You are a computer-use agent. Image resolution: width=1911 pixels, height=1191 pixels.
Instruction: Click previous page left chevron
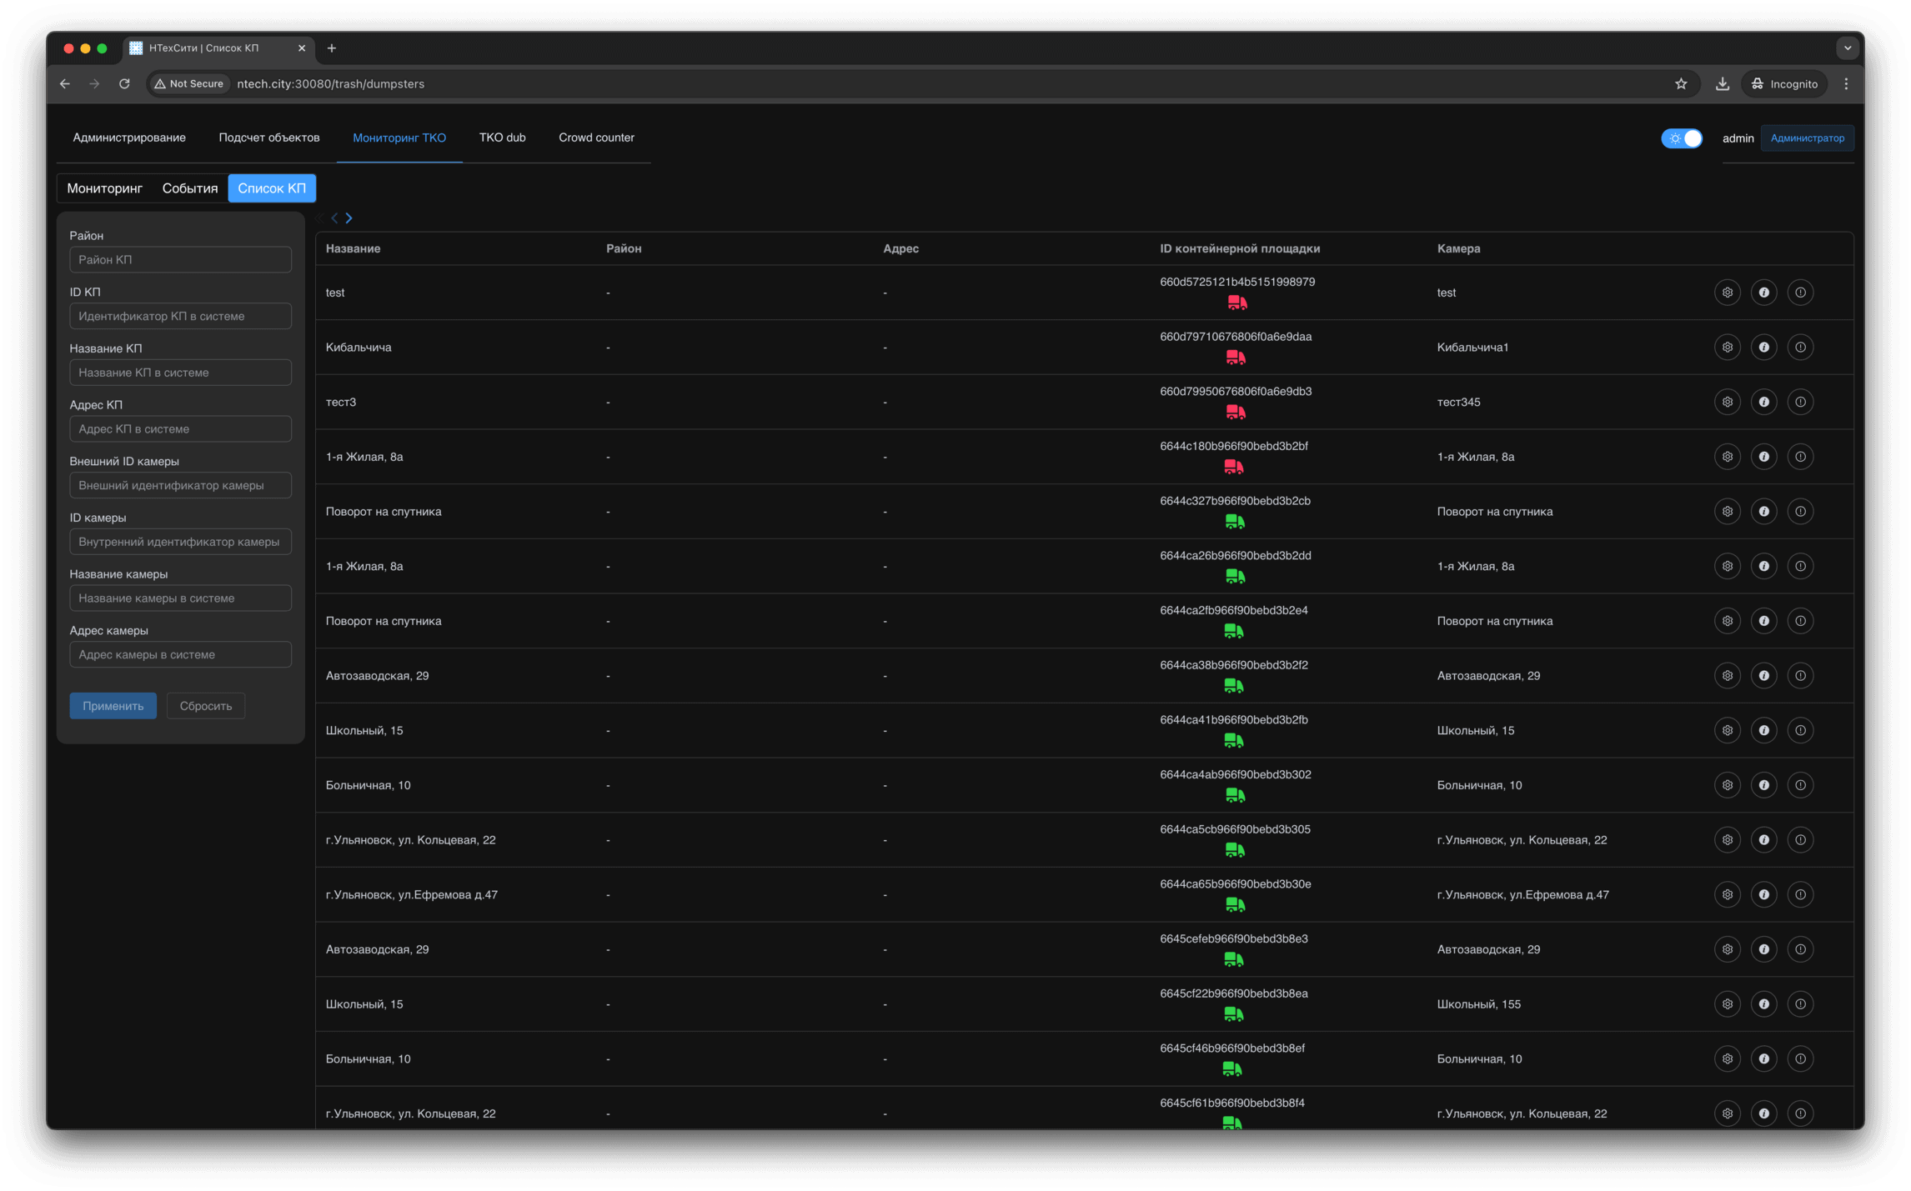point(334,218)
